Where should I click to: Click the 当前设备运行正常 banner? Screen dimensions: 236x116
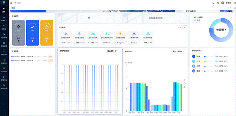click(155, 18)
